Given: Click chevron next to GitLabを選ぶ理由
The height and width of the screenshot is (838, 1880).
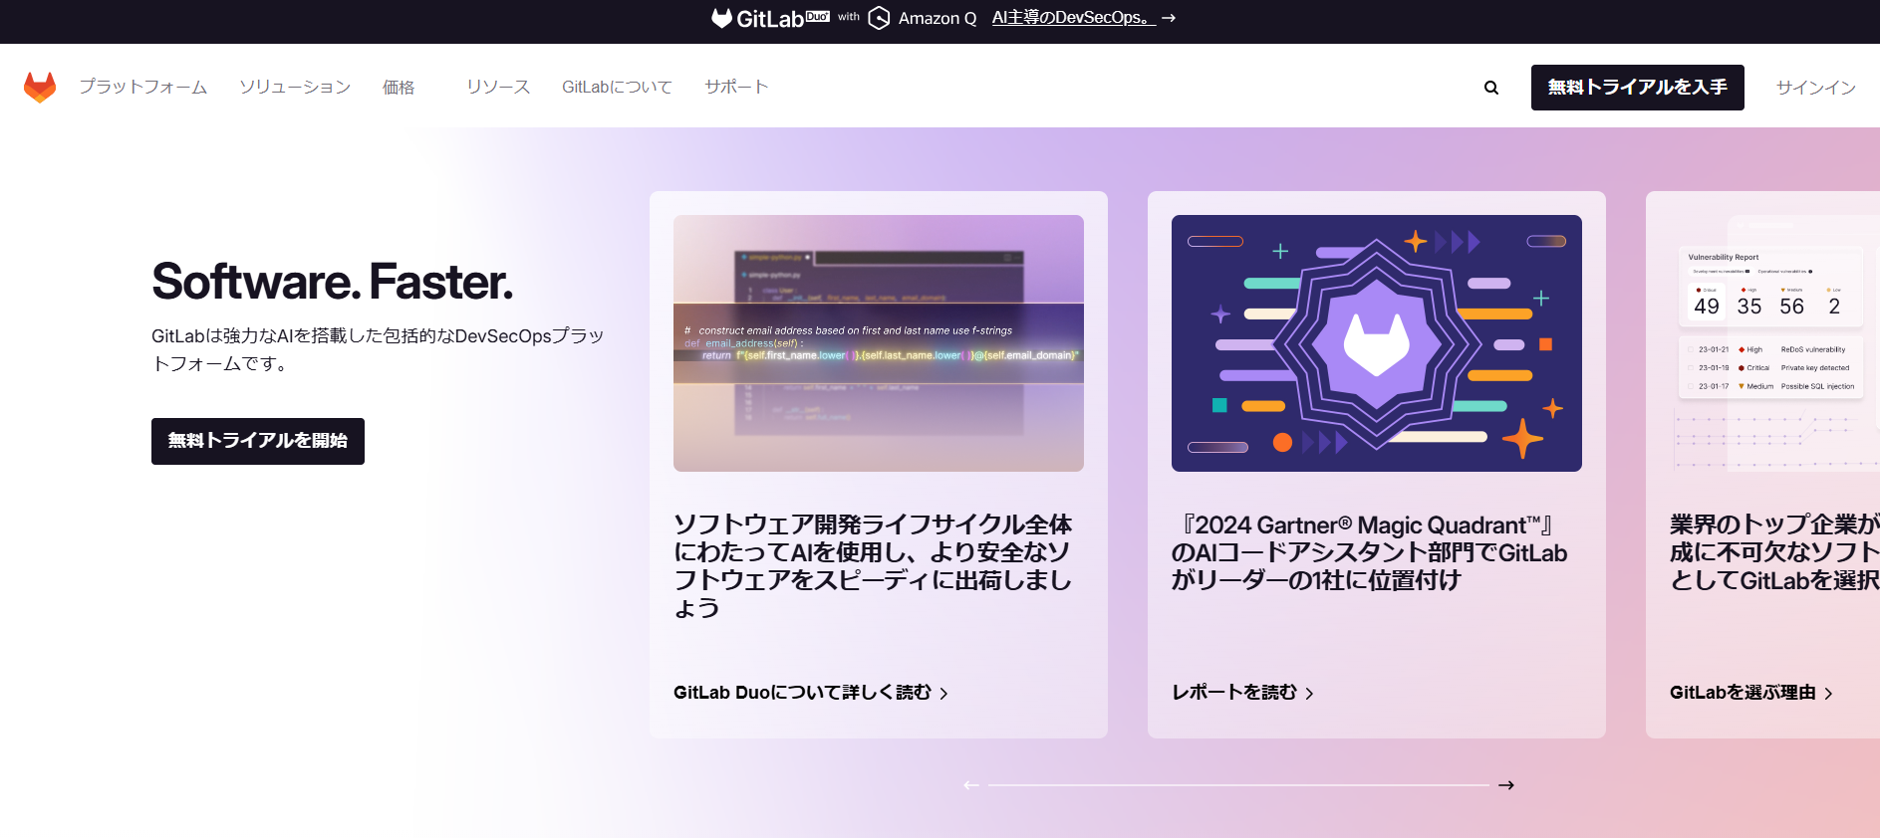Looking at the screenshot, I should tap(1828, 694).
